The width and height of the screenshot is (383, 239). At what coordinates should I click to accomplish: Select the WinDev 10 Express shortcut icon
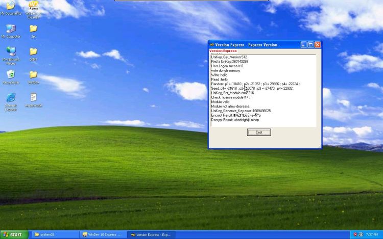pos(34,10)
